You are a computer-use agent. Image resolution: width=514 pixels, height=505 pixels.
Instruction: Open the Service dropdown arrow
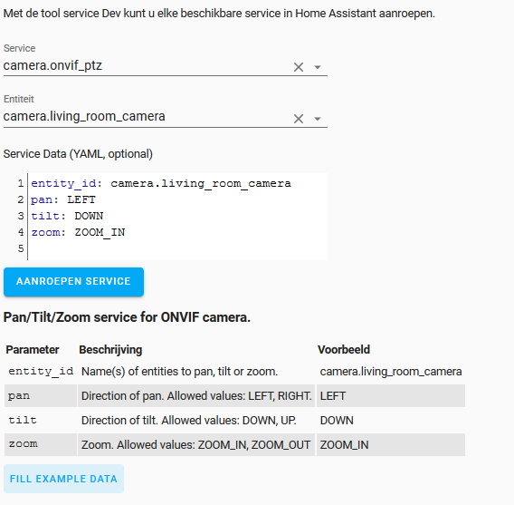[318, 67]
